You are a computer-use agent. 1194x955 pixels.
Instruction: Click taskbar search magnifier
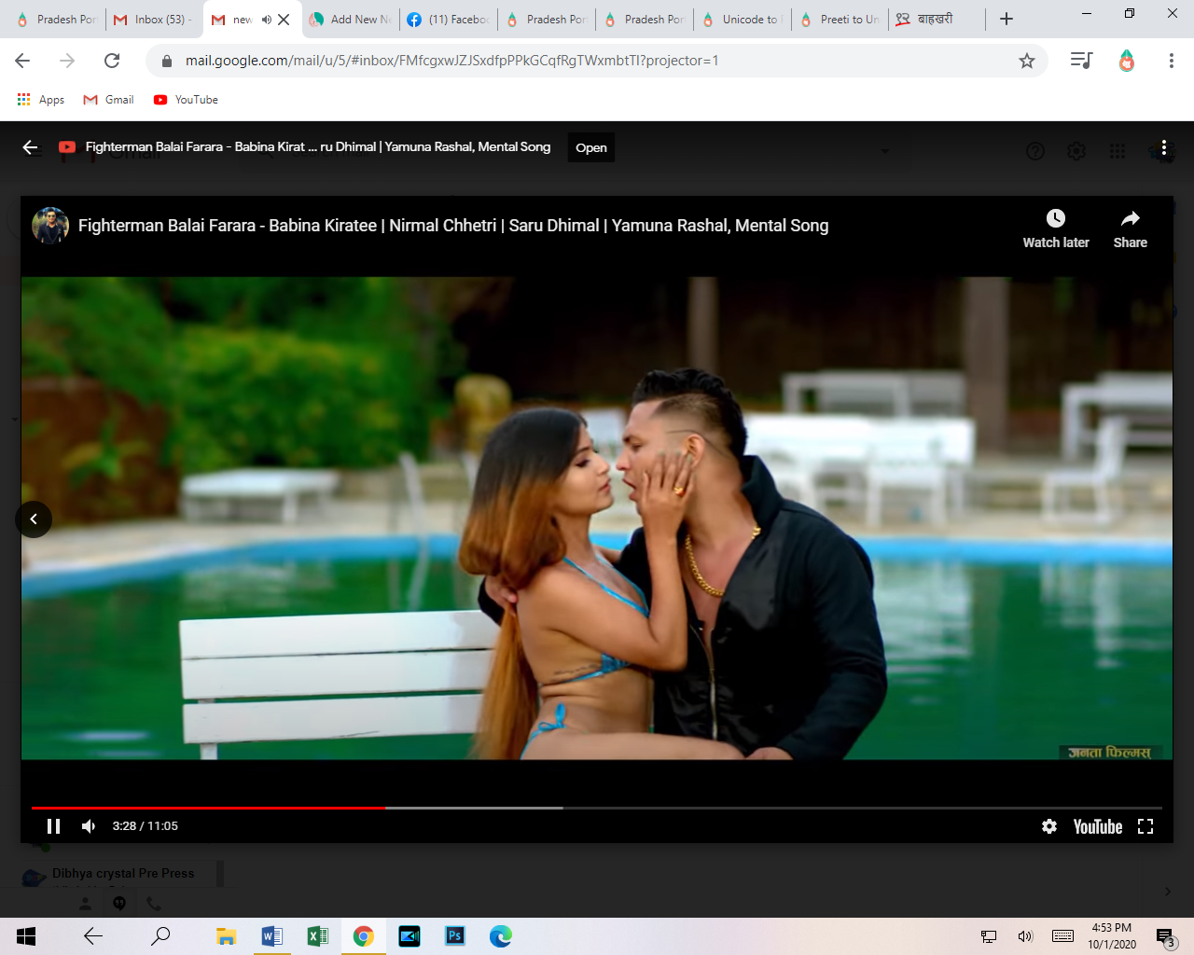160,936
